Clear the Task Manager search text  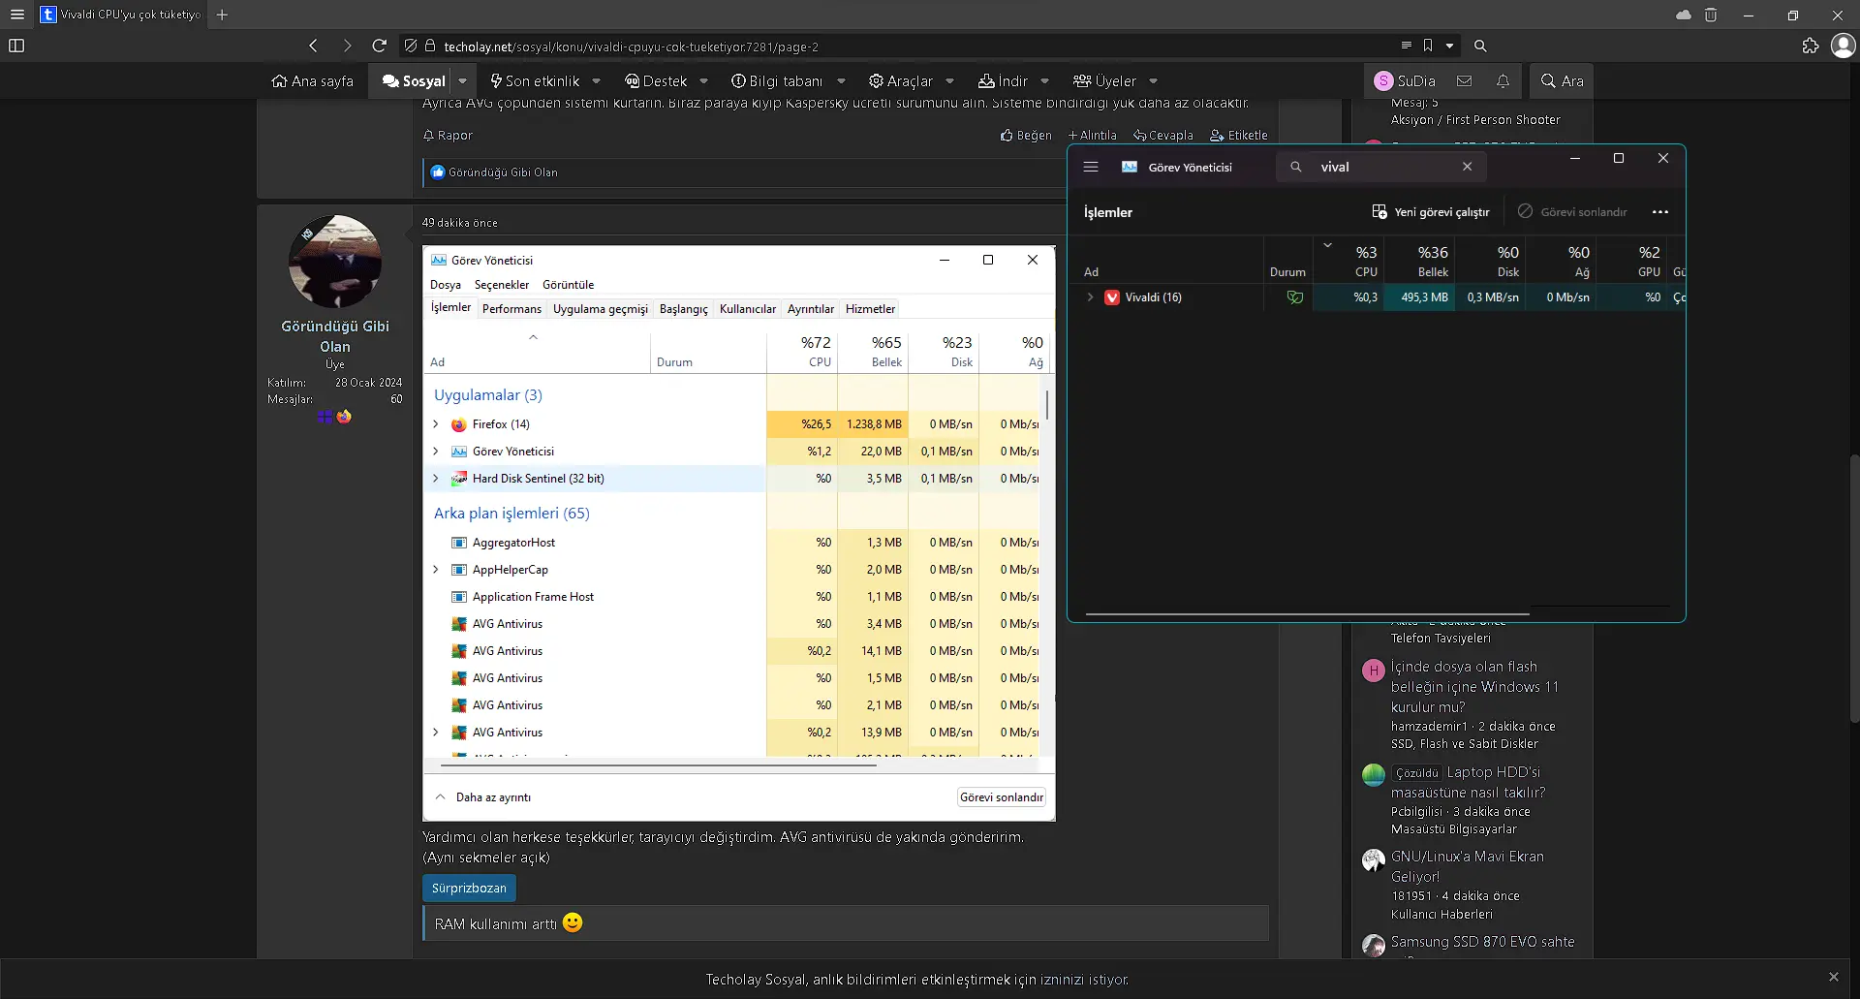[x=1468, y=167]
